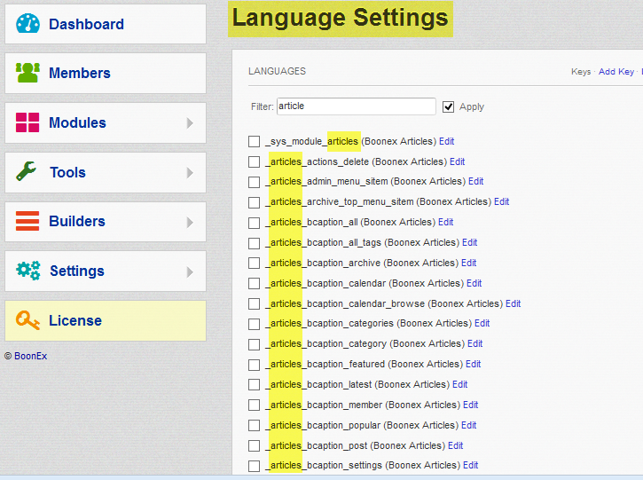Open the Builders submenu arrow
643x480 pixels.
click(x=190, y=222)
